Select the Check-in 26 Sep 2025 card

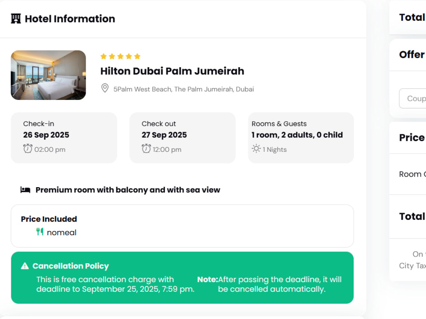click(x=64, y=138)
